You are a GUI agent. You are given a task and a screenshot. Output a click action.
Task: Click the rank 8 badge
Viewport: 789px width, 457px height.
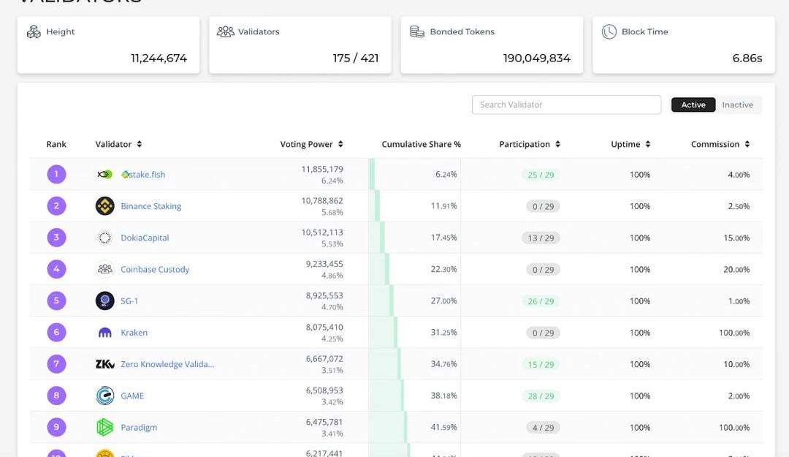point(56,396)
